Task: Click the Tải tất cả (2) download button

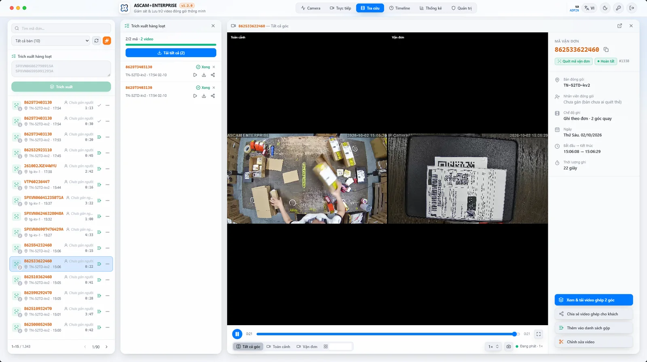Action: point(171,53)
